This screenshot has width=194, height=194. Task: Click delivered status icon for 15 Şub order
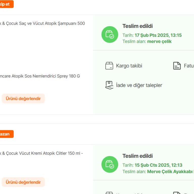[110, 164]
